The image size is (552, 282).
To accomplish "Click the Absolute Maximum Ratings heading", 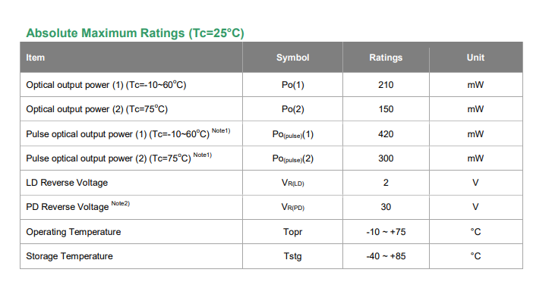I will pyautogui.click(x=135, y=33).
